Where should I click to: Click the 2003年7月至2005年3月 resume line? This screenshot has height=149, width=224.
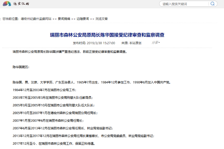pyautogui.click(x=52, y=98)
